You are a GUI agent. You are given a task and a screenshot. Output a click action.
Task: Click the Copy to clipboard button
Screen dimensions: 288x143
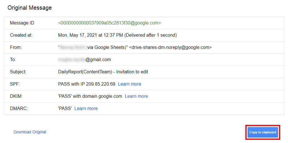263,132
